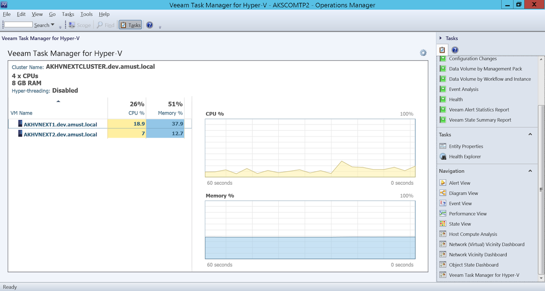545x291 pixels.
Task: Click the Event View icon
Action: pos(443,203)
